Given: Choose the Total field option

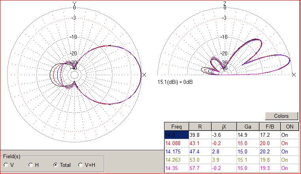Looking at the screenshot, I should pyautogui.click(x=56, y=165).
